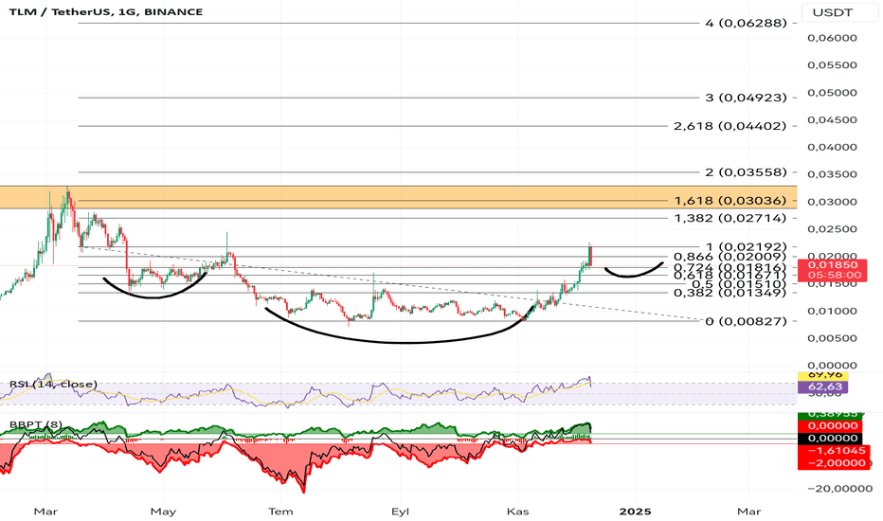Select the BBPT (8) indicator label
Viewport: 883px width, 521px height.
click(36, 424)
